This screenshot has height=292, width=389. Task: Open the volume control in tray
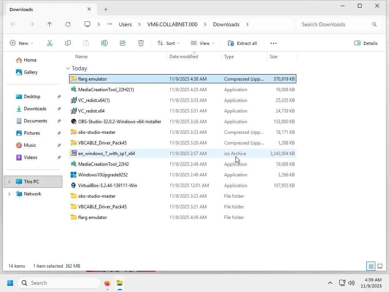point(351,283)
